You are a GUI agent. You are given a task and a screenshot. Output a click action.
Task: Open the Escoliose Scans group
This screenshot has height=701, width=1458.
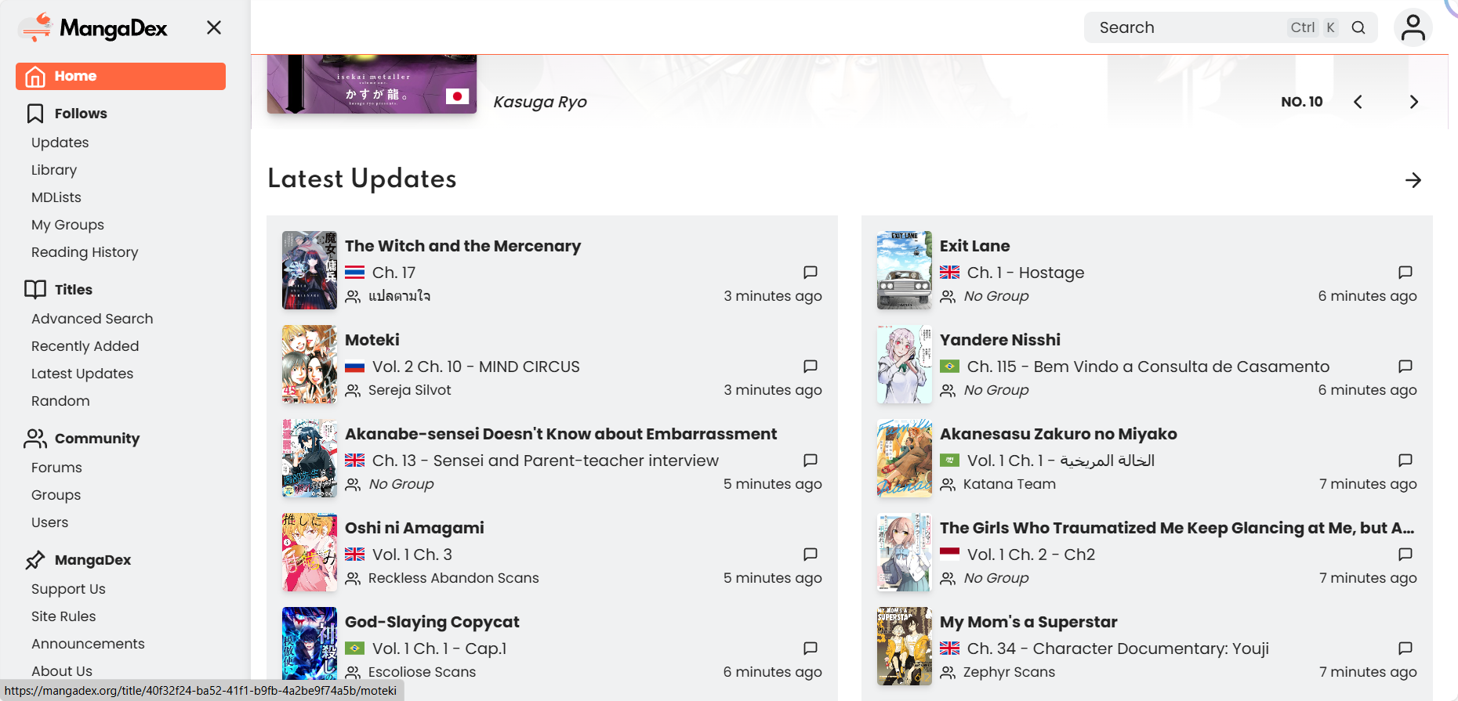click(x=423, y=672)
